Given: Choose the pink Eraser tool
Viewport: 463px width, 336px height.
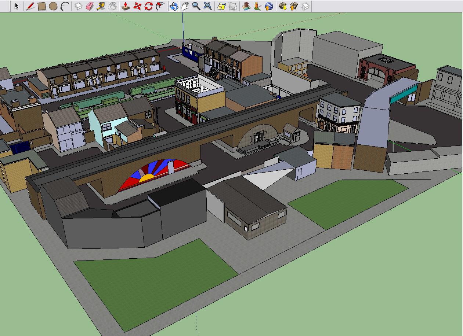Looking at the screenshot, I should coord(90,6).
